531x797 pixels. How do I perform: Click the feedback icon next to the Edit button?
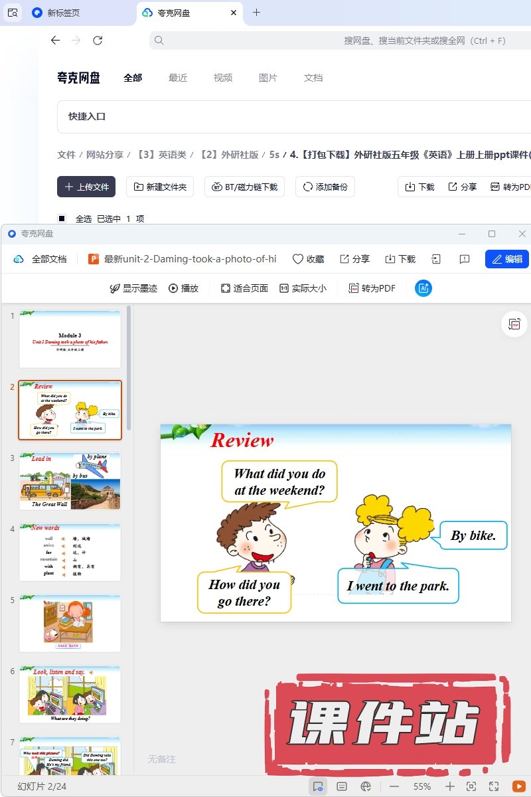pos(465,259)
